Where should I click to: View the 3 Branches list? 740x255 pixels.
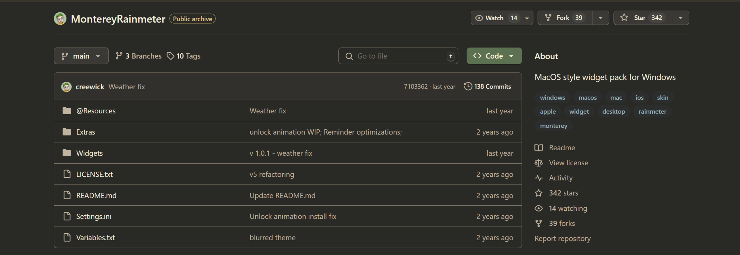tap(139, 56)
